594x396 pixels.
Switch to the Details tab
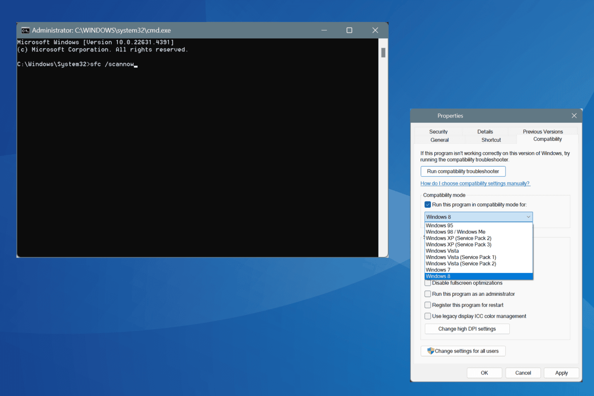(485, 131)
